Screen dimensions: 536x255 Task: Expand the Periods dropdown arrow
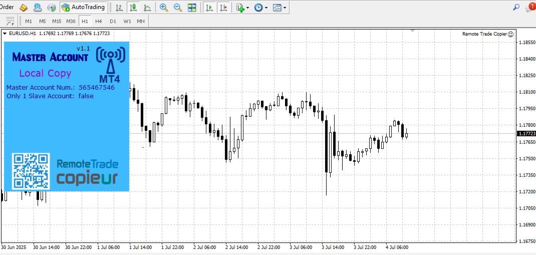click(266, 7)
